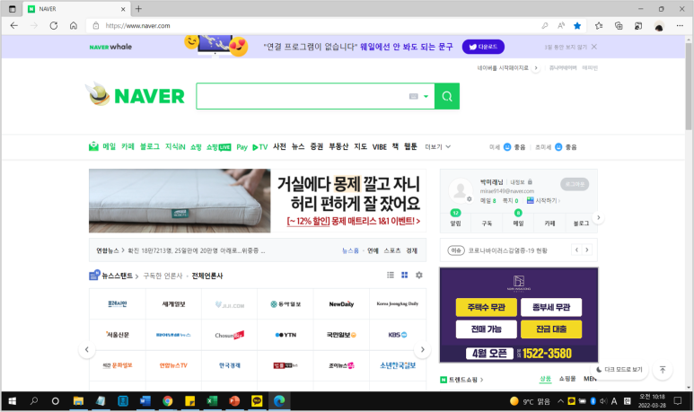Click the 스포츠 news link
Viewport: 694px width, 412px height.
391,250
